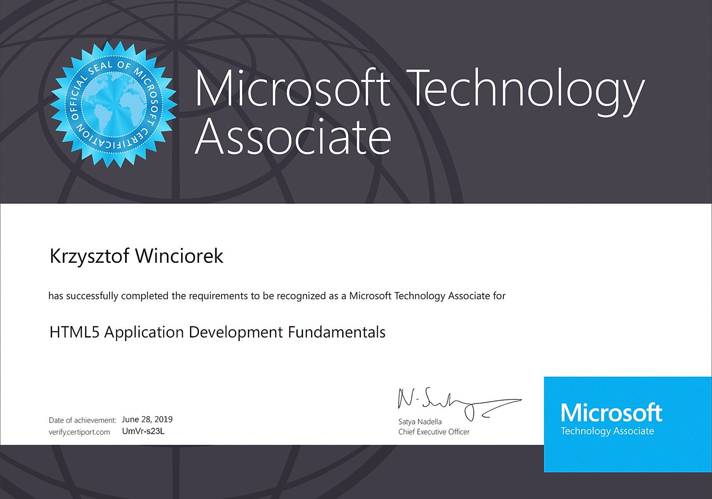Click the word Associate in the large title
The image size is (712, 499).
point(293,137)
